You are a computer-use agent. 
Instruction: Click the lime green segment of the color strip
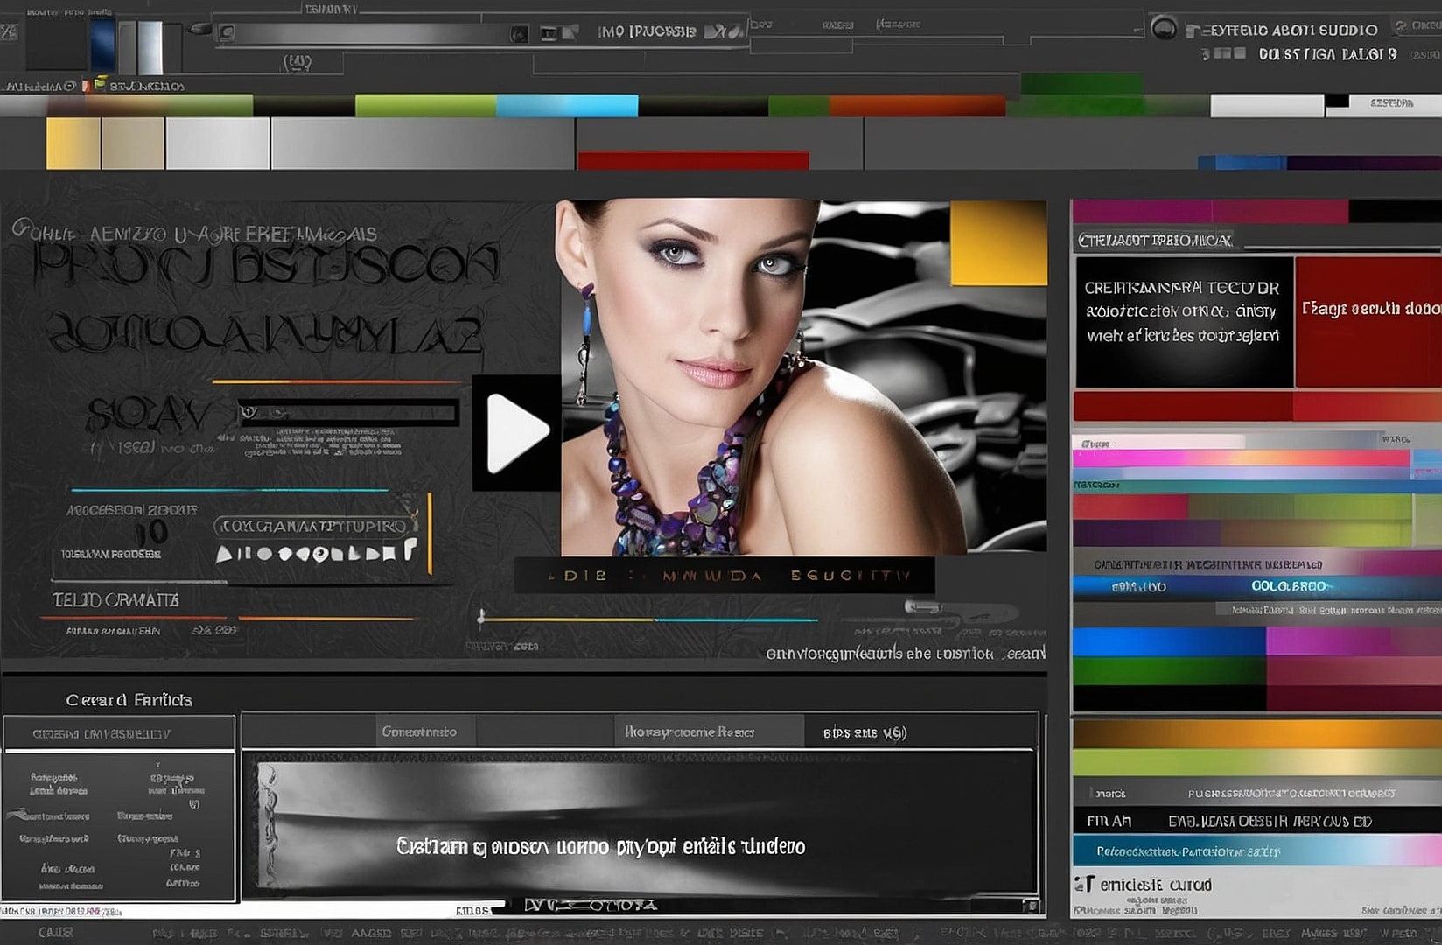click(x=425, y=106)
